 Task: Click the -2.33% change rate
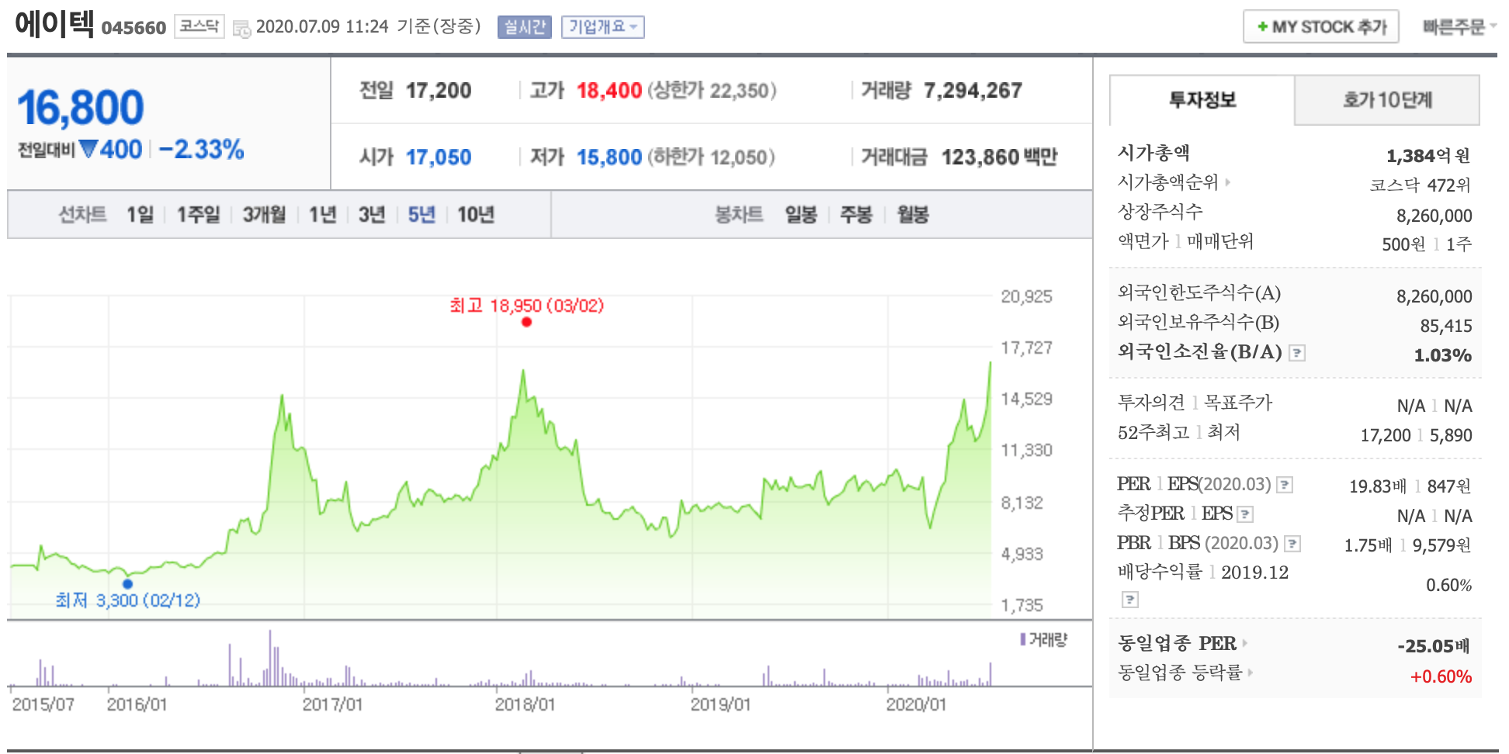pyautogui.click(x=201, y=149)
